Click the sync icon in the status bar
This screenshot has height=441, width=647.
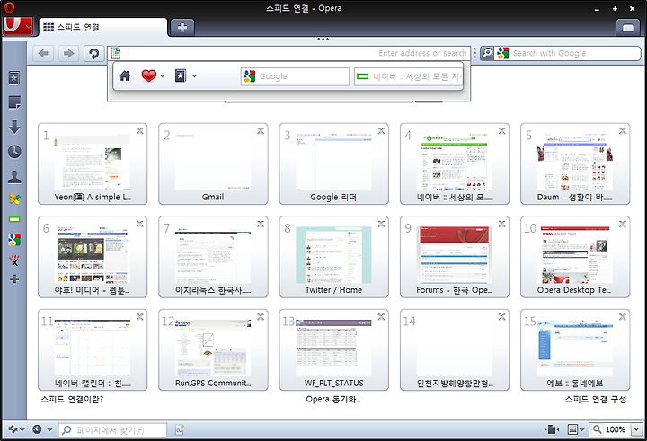pyautogui.click(x=13, y=429)
